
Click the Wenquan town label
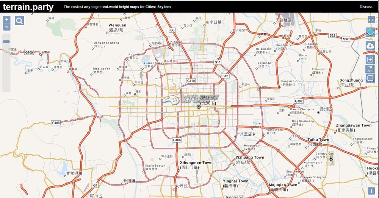pyautogui.click(x=117, y=25)
